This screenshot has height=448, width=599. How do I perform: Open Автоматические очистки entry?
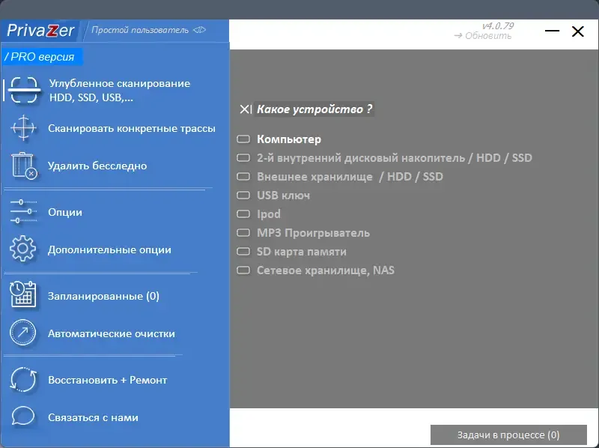(112, 333)
